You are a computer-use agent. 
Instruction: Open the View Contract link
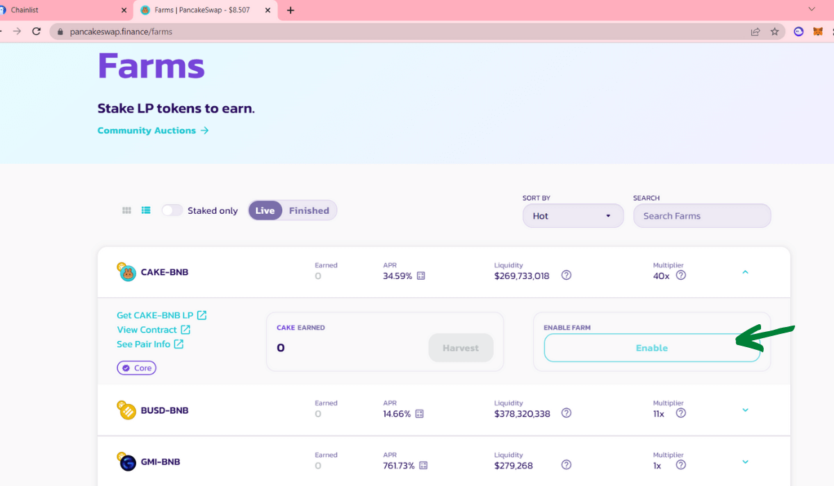click(154, 330)
